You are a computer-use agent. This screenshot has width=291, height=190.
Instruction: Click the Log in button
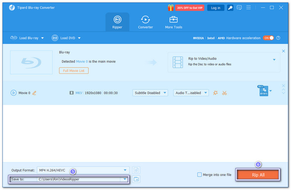pos(215,8)
